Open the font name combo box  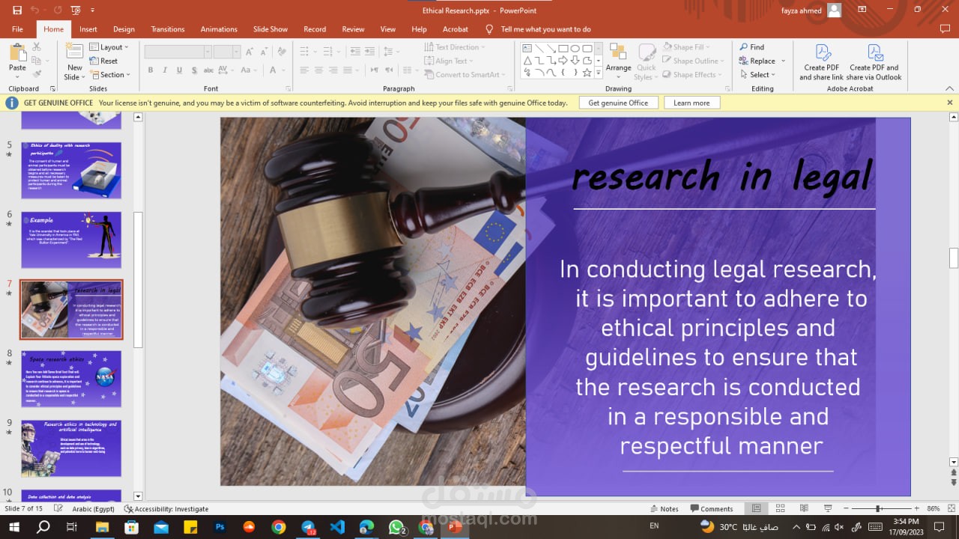178,52
